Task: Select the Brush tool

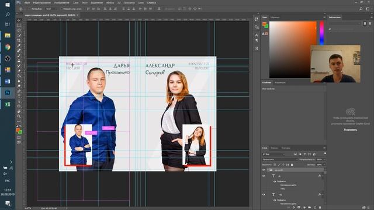Action: tap(19, 55)
